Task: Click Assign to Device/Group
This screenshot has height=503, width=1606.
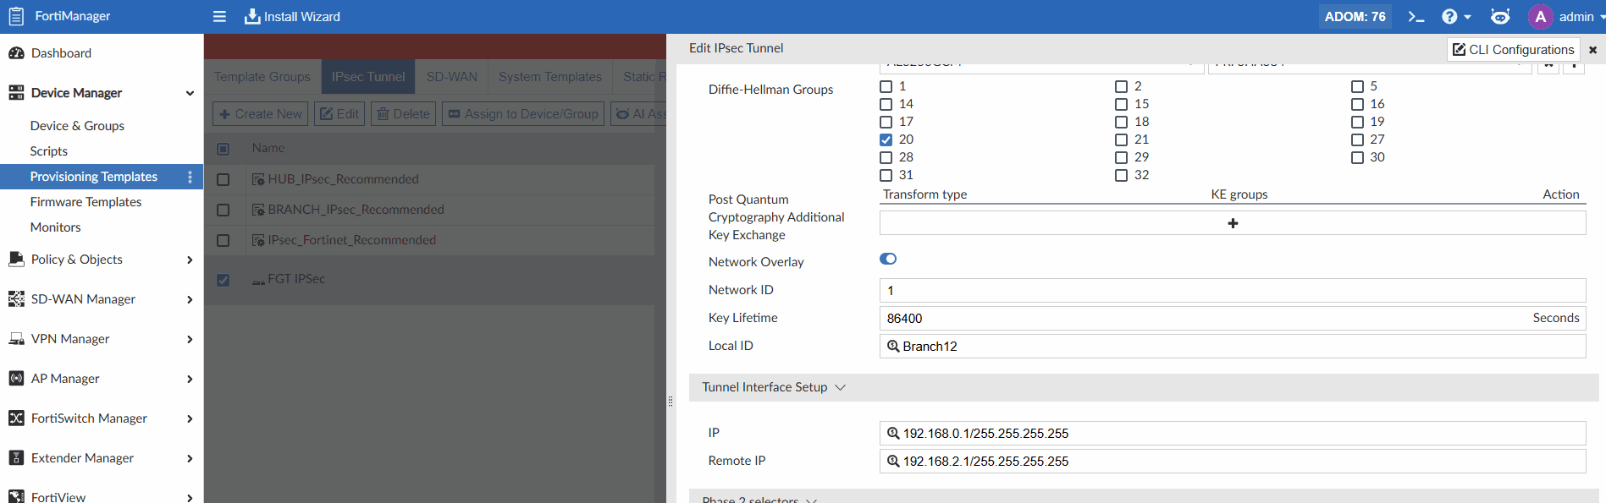Action: pos(523,114)
